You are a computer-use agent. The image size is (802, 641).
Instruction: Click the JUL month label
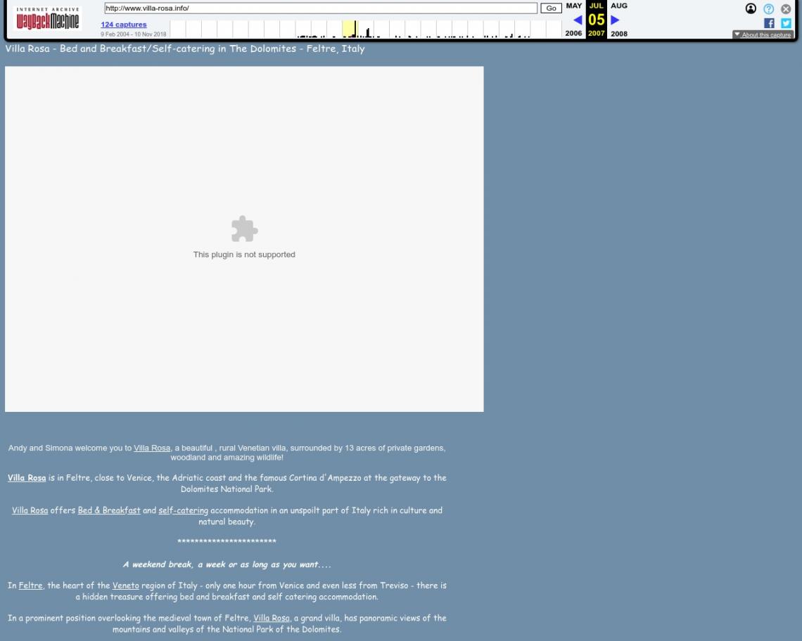pyautogui.click(x=597, y=6)
